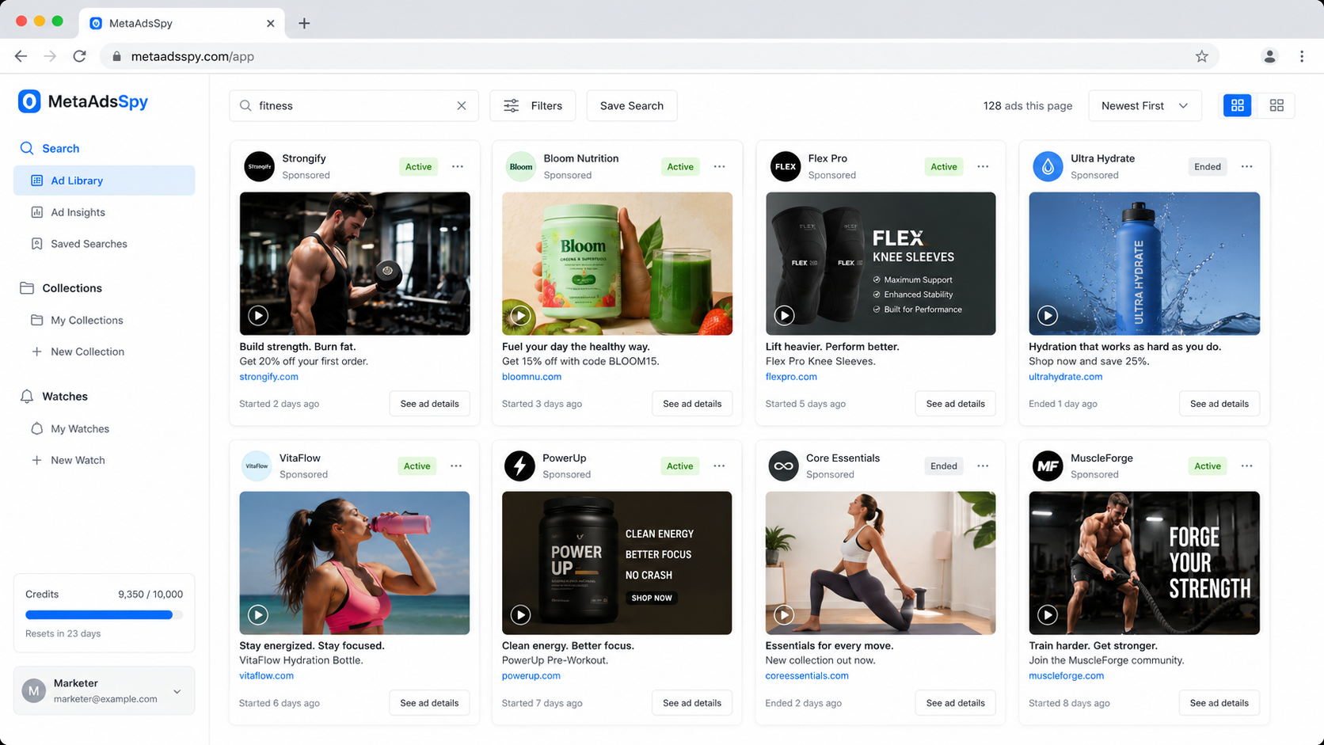This screenshot has width=1324, height=745.
Task: Open a new browser tab
Action: [304, 23]
